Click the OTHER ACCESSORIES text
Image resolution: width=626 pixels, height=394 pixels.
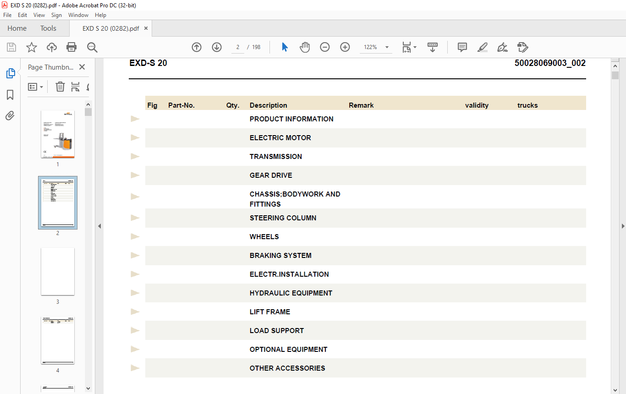[287, 368]
